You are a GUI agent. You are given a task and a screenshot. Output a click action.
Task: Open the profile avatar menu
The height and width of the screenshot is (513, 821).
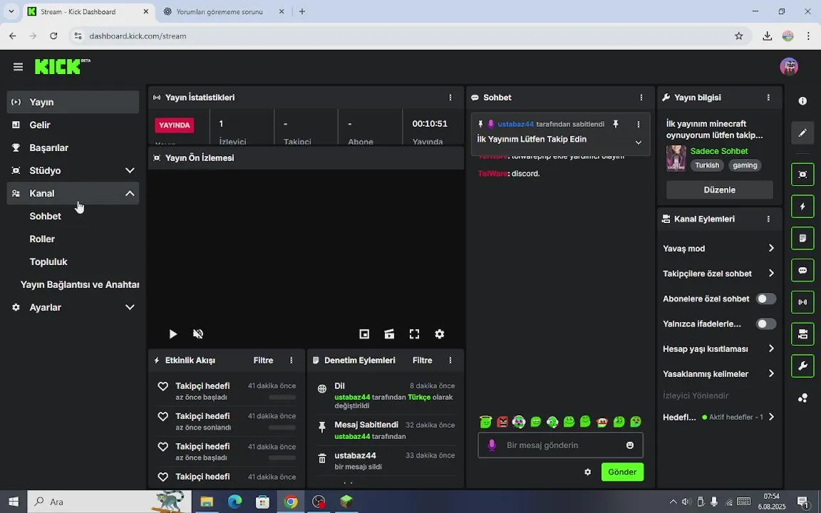pyautogui.click(x=788, y=66)
